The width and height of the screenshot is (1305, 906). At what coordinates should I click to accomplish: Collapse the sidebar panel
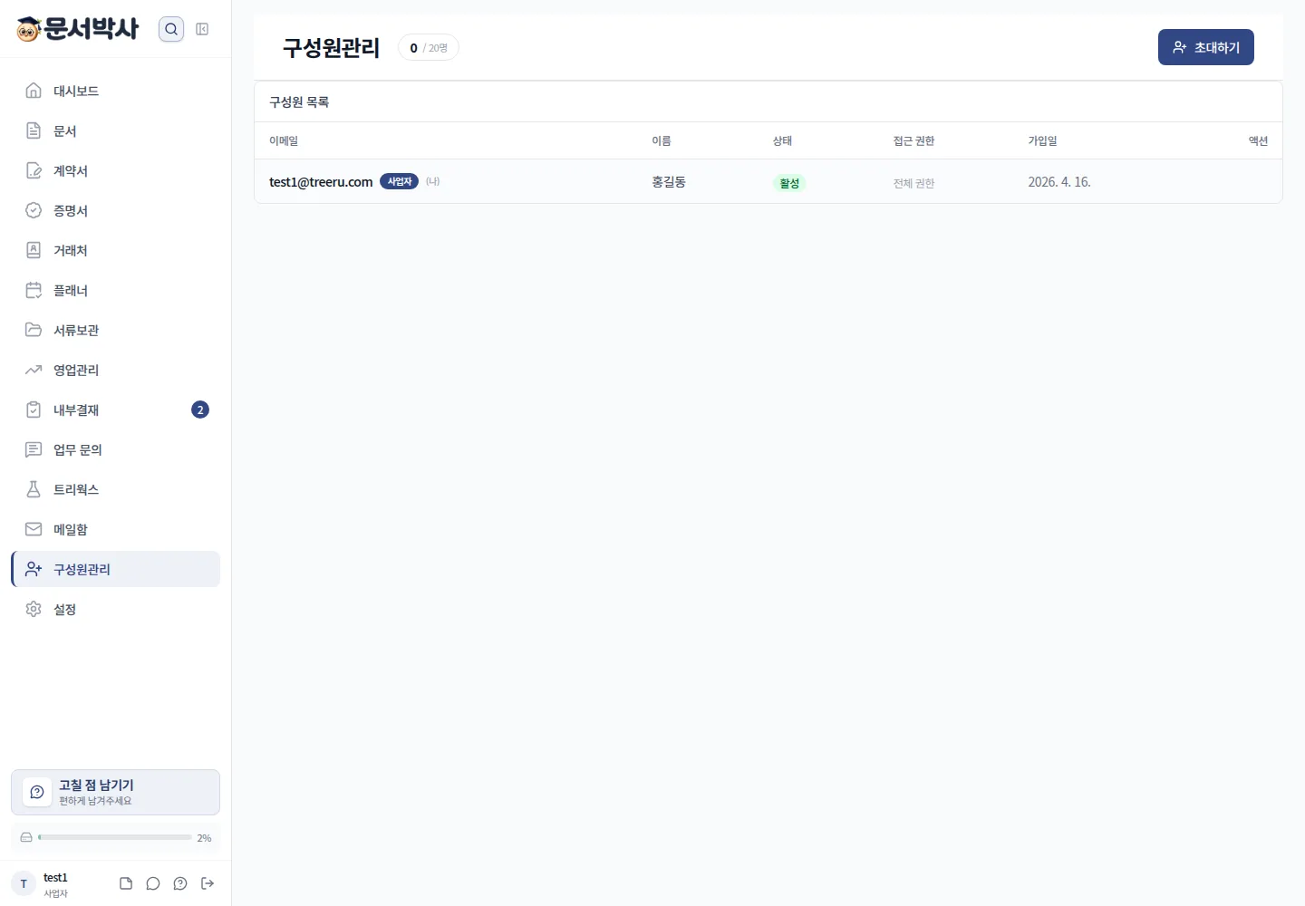tap(202, 29)
